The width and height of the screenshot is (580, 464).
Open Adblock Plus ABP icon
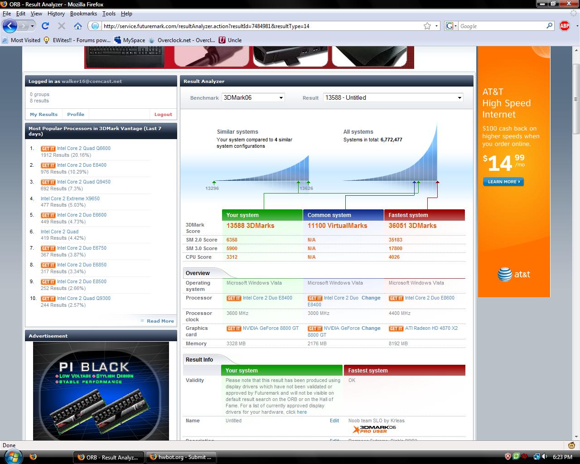(x=565, y=26)
